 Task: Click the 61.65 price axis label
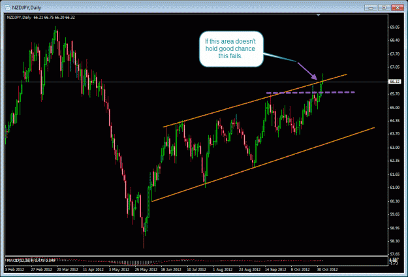(x=395, y=174)
